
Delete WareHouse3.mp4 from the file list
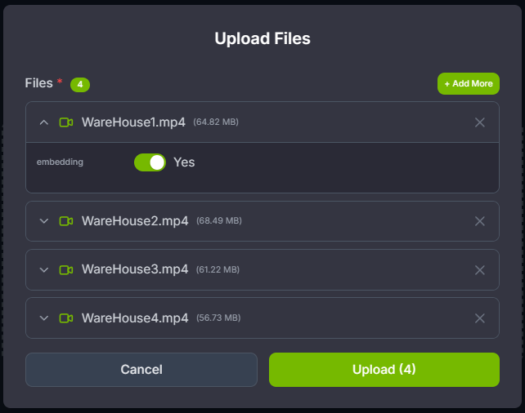tap(480, 269)
